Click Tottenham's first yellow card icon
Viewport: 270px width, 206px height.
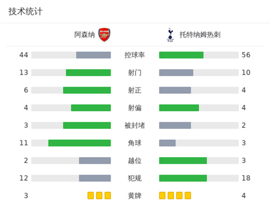pos(162,195)
